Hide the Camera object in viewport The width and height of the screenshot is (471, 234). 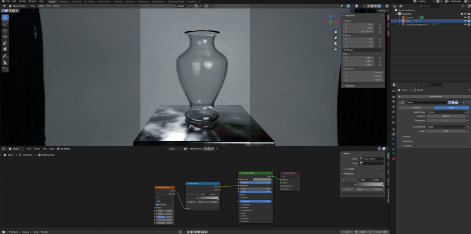465,17
